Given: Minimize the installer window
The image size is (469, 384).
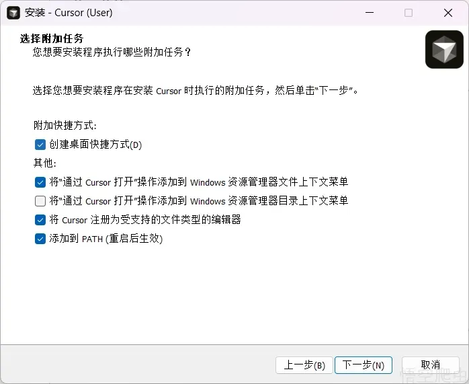Looking at the screenshot, I should 370,13.
